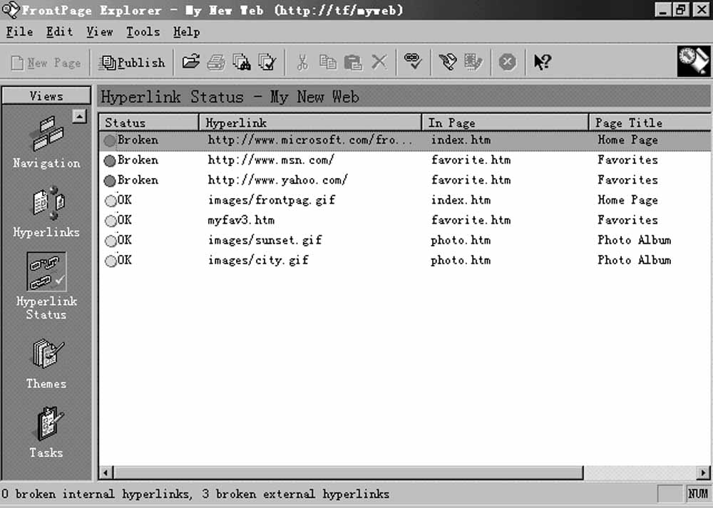Switch to the Hyperlinks view
The width and height of the screenshot is (713, 508).
coord(46,212)
